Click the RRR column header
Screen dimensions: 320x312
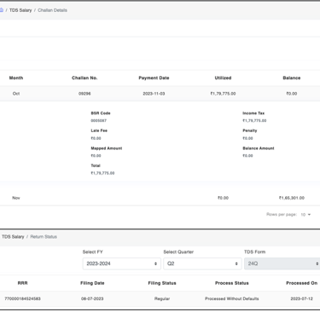(22, 283)
